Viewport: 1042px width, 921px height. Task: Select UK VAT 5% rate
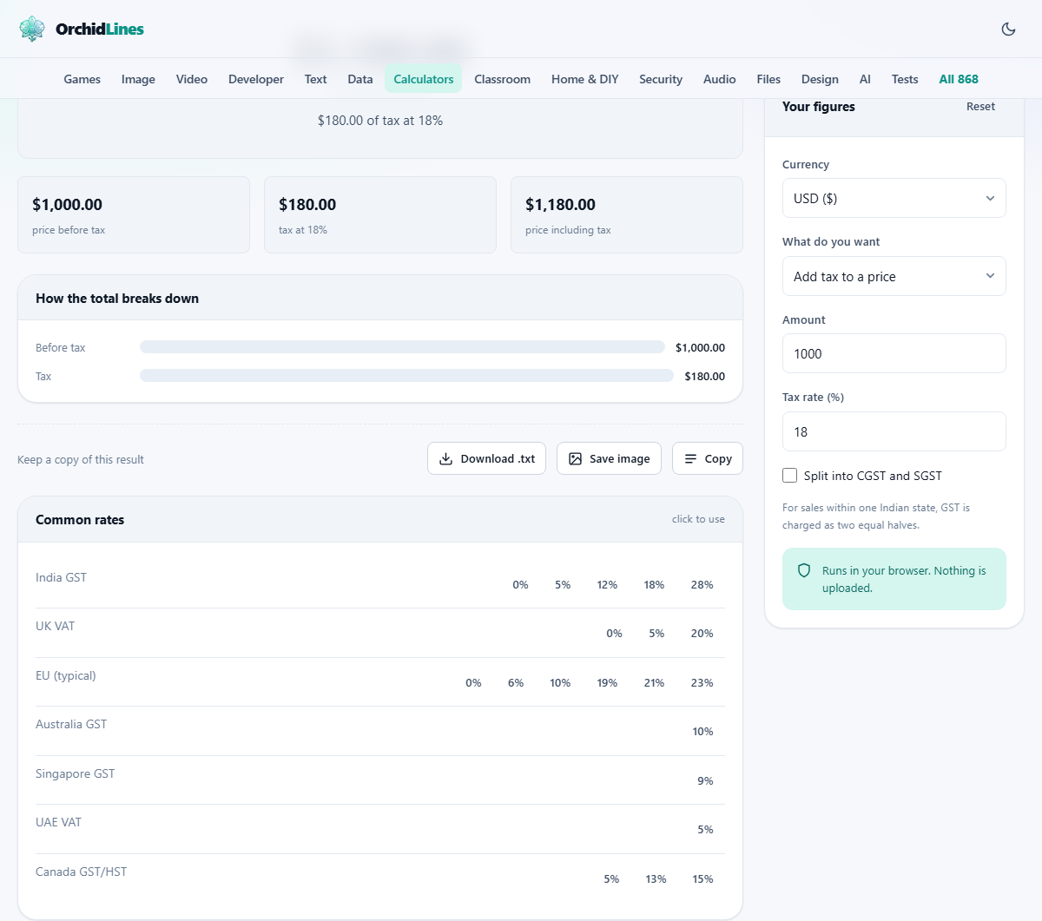pyautogui.click(x=656, y=634)
